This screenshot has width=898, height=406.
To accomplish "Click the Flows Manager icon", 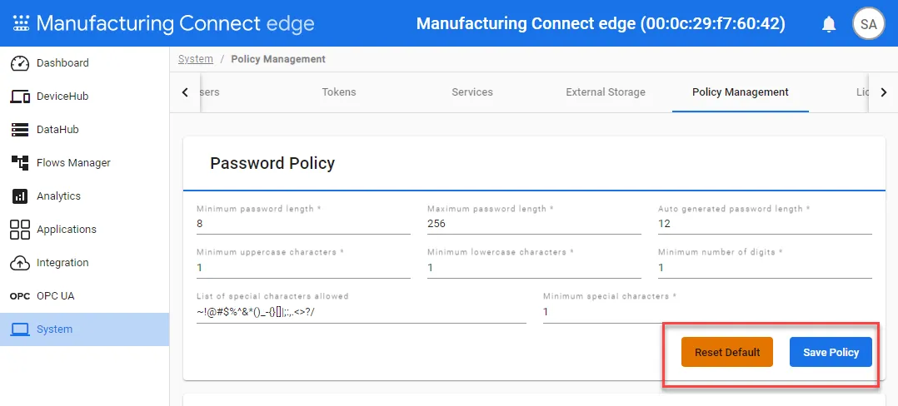I will pos(20,162).
